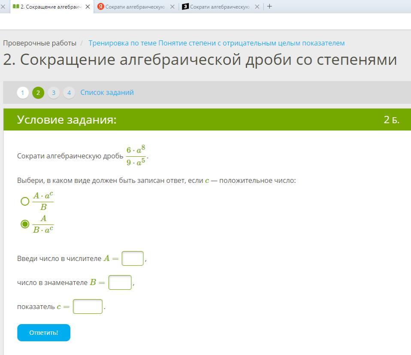
Task: Click the 2 Б. points label
Action: tap(392, 120)
